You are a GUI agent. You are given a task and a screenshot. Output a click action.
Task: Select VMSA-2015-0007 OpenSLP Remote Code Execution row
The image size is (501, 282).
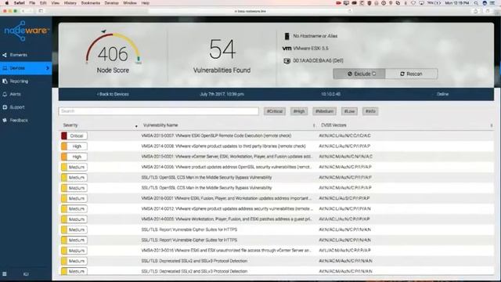click(276, 136)
